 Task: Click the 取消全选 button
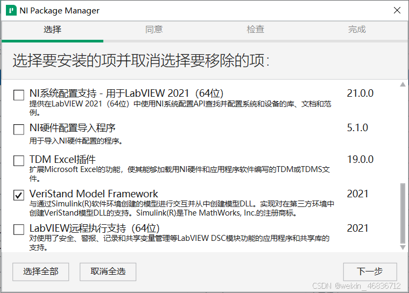coord(108,271)
